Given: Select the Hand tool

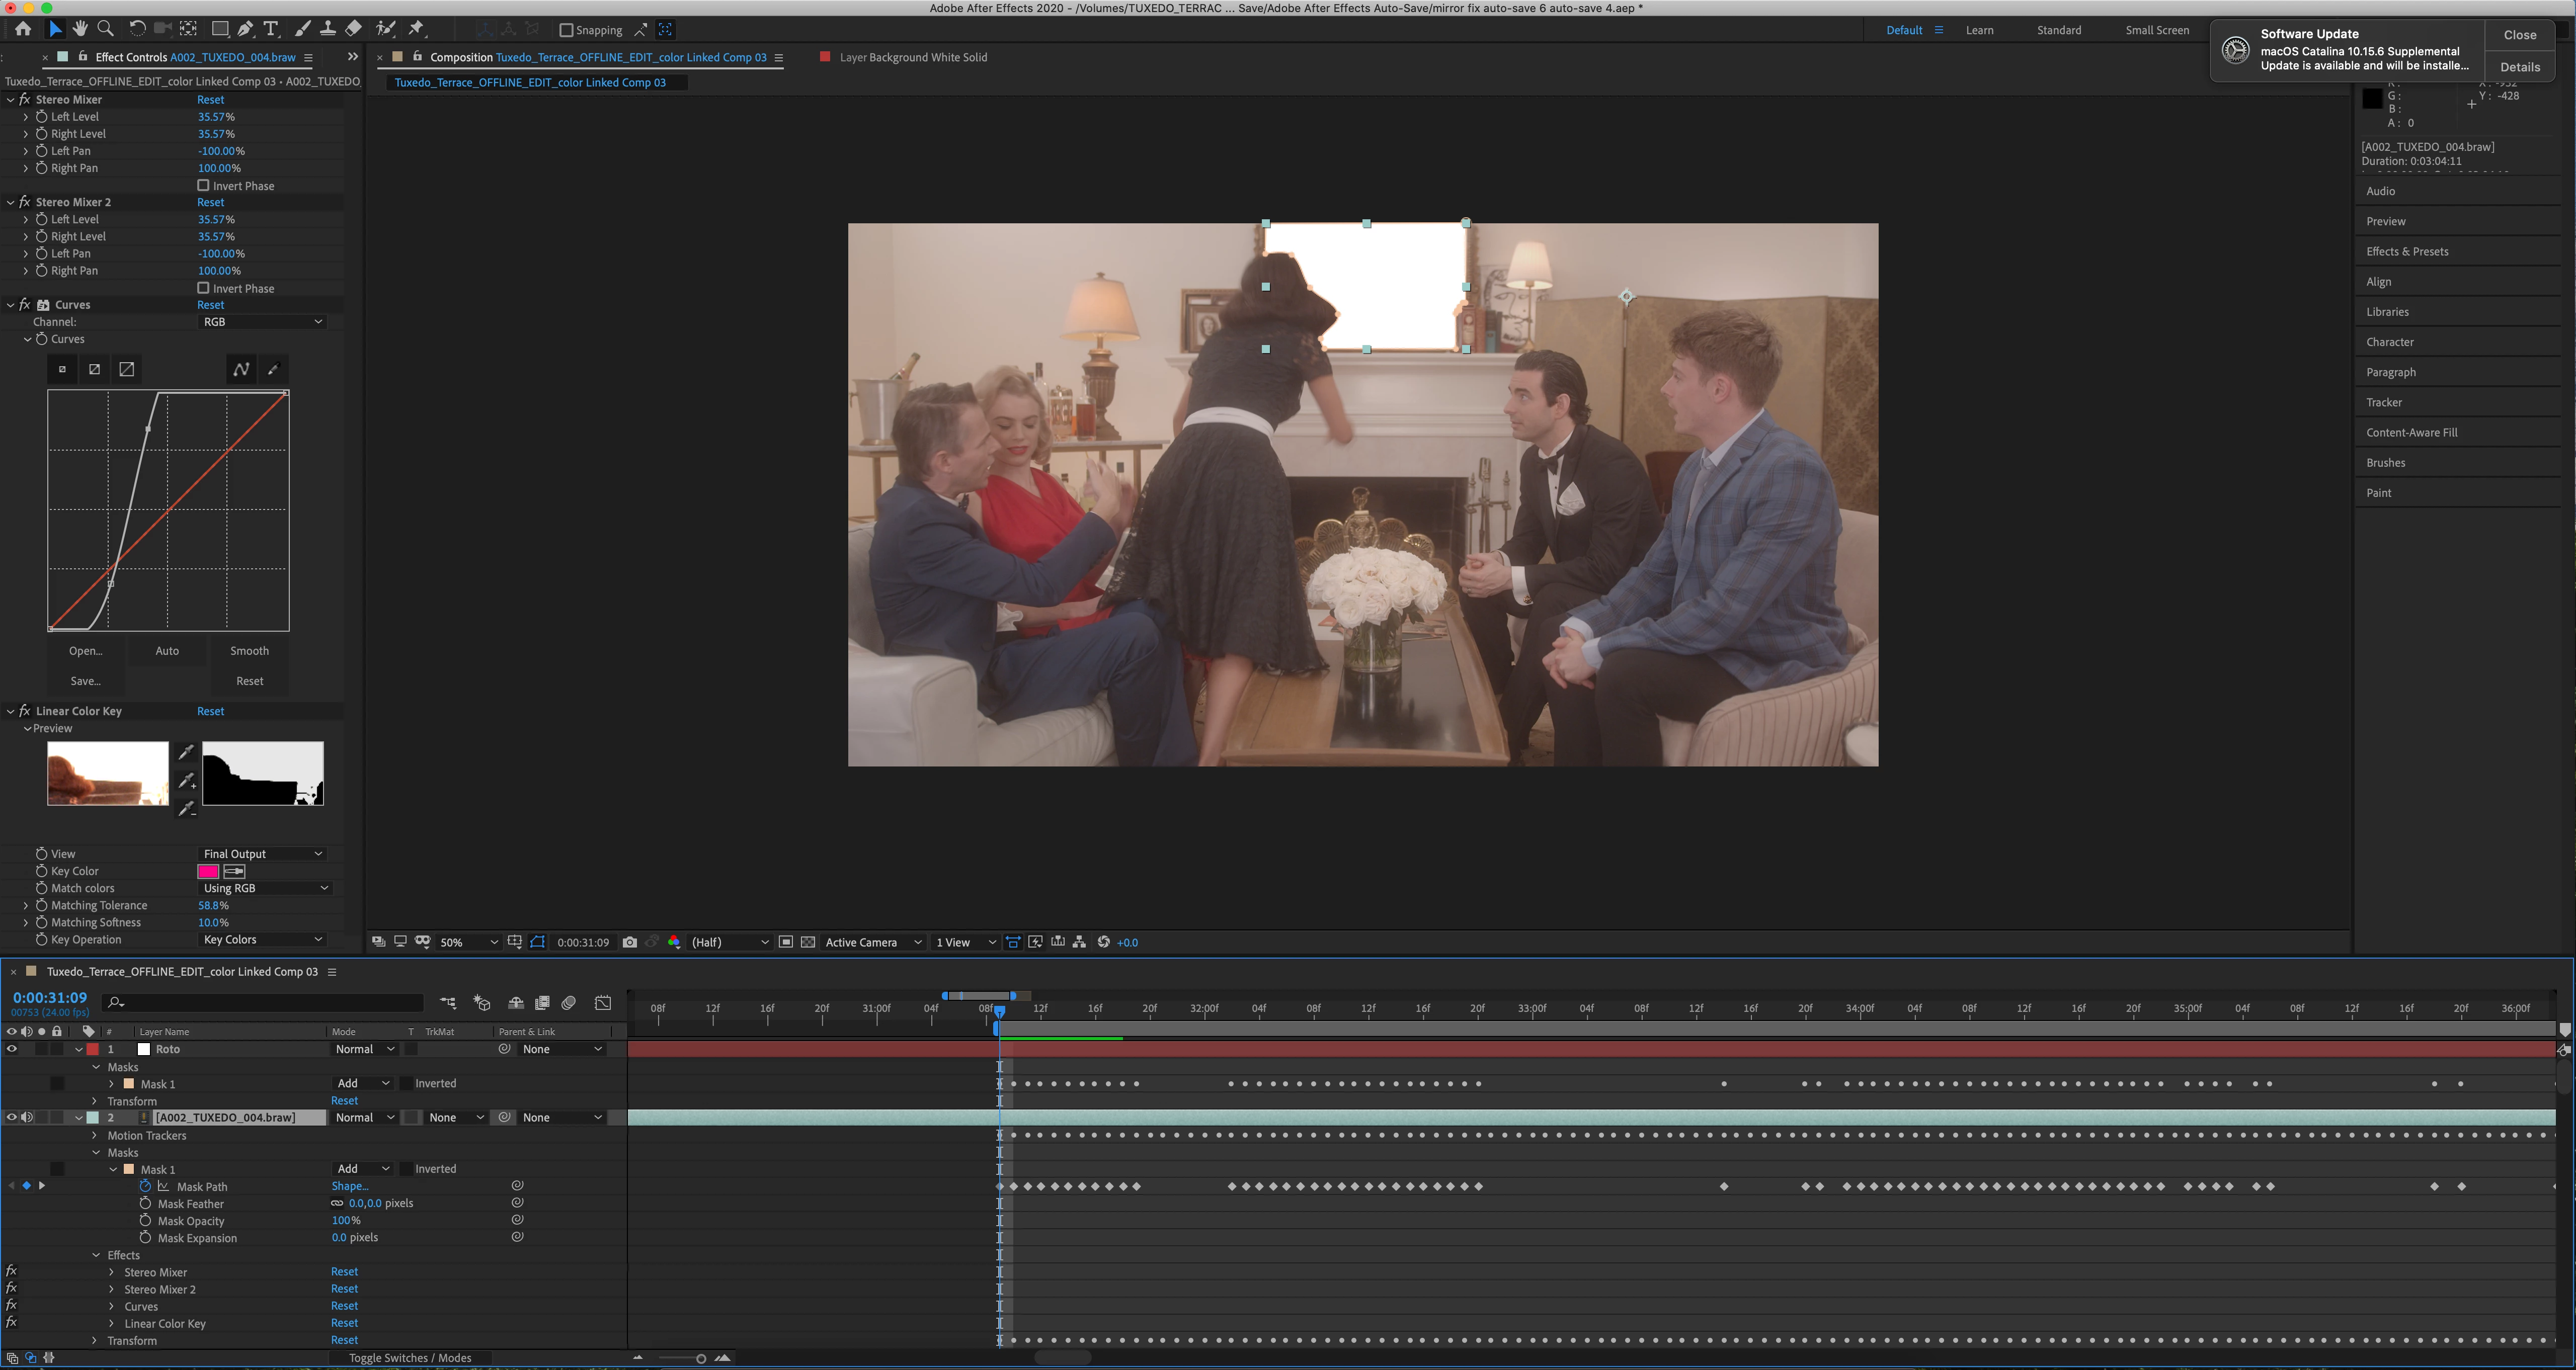Looking at the screenshot, I should tap(80, 29).
